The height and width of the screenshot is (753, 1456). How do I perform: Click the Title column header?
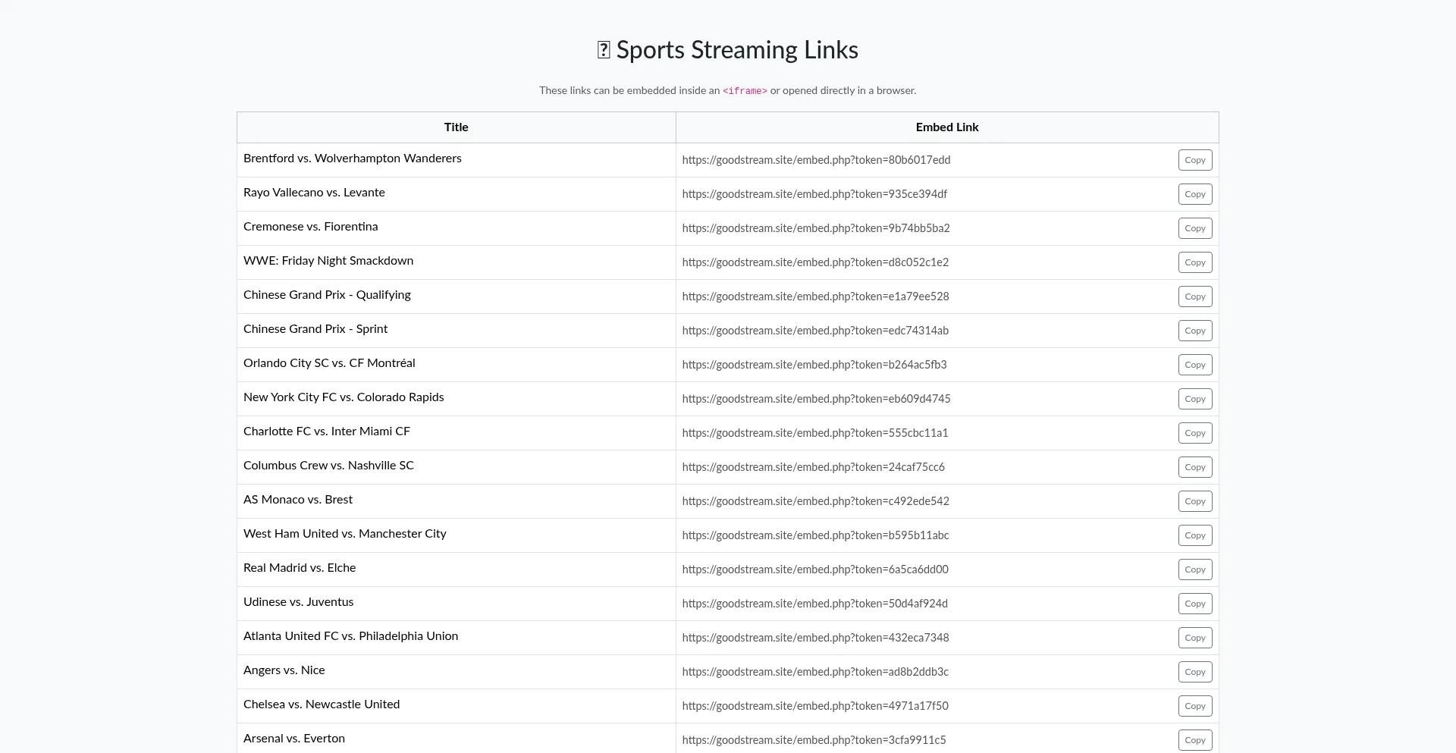pyautogui.click(x=457, y=127)
